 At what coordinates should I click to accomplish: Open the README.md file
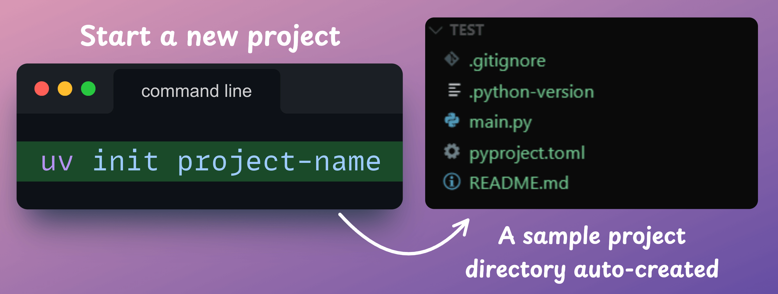(x=519, y=183)
